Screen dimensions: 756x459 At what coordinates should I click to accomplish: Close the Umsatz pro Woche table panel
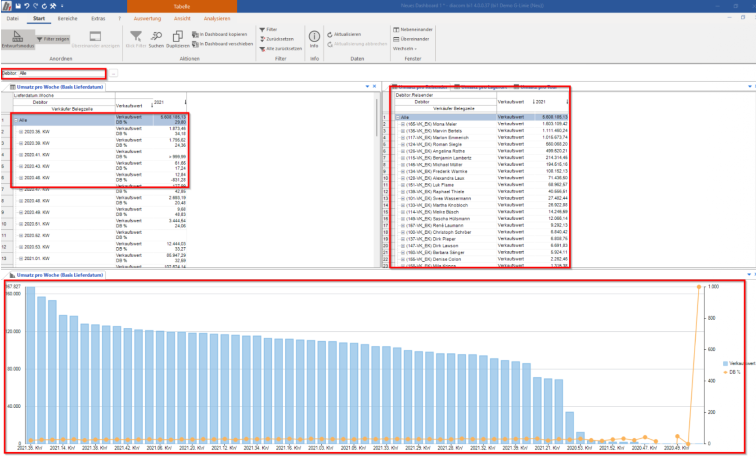click(x=374, y=86)
